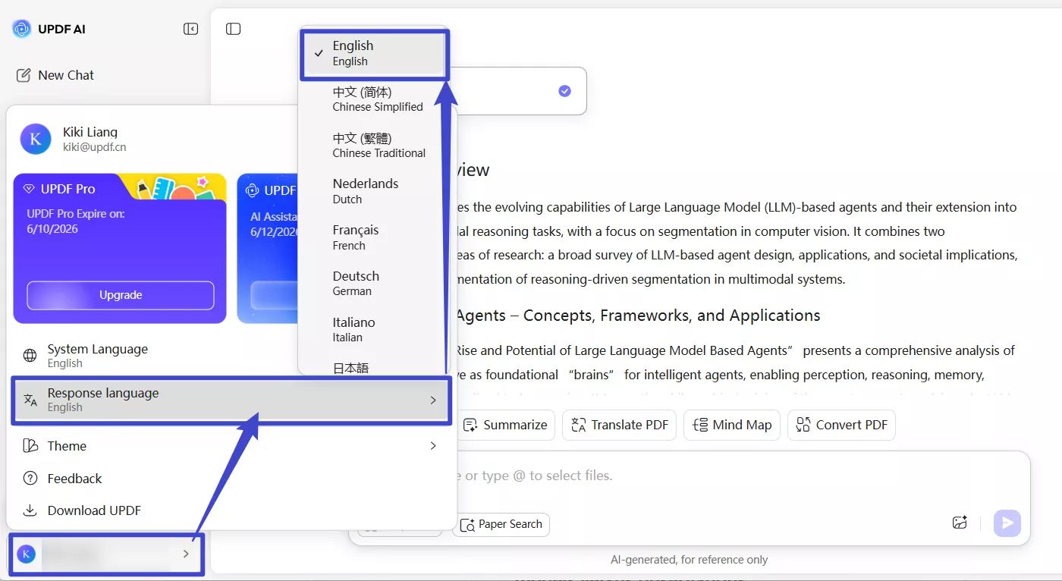Expand the Response language submenu
The image size is (1062, 581).
click(231, 400)
